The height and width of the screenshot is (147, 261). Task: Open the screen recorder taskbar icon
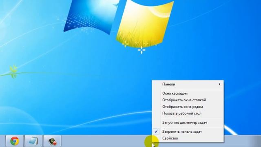coord(52,141)
